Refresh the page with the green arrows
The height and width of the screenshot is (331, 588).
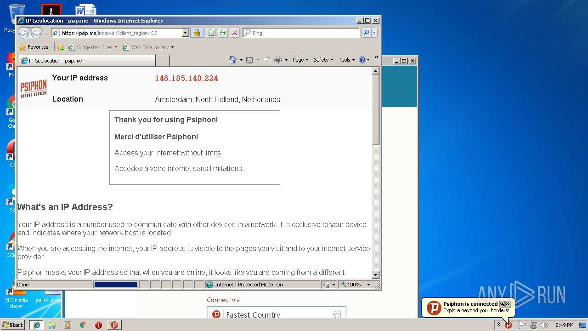click(223, 33)
